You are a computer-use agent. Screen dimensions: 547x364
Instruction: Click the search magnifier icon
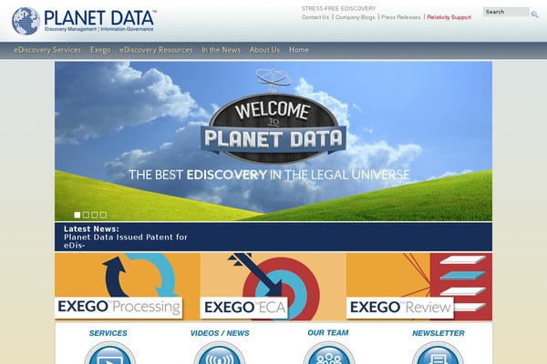tap(534, 14)
